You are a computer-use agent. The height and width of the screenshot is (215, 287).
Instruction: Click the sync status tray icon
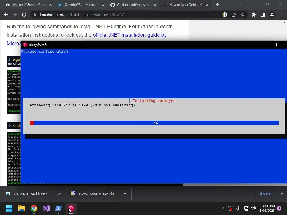(230, 208)
